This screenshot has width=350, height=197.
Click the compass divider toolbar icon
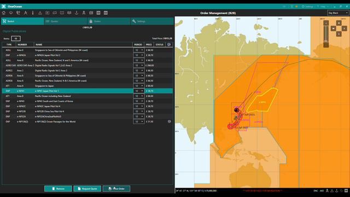click(26, 13)
